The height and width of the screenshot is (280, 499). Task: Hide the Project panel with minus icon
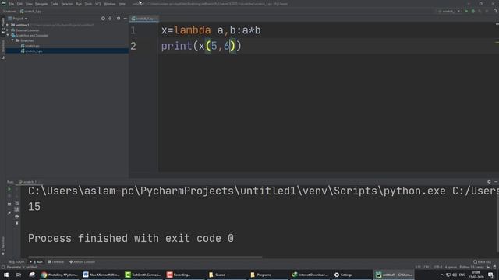pos(125,19)
